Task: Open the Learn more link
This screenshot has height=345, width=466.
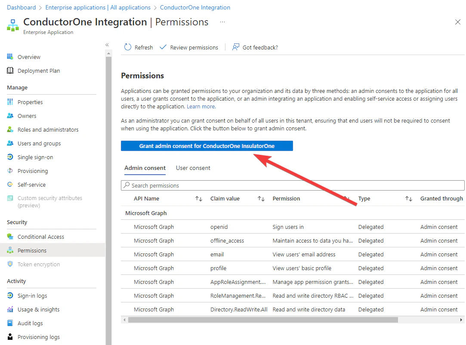Action: [x=201, y=106]
